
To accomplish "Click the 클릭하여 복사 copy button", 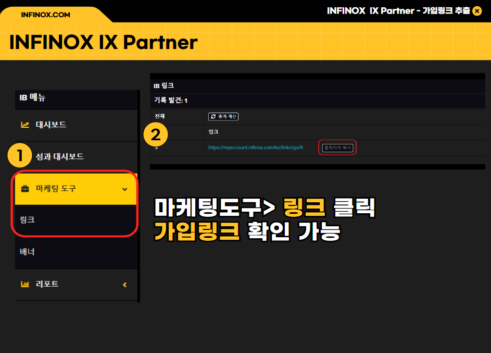I will pos(337,148).
